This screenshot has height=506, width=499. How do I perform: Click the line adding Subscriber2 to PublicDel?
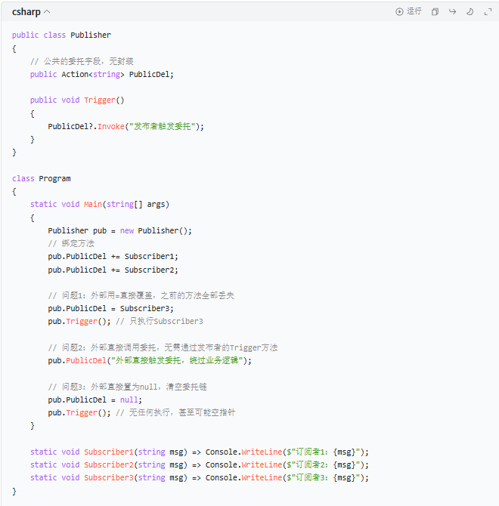pyautogui.click(x=113, y=270)
